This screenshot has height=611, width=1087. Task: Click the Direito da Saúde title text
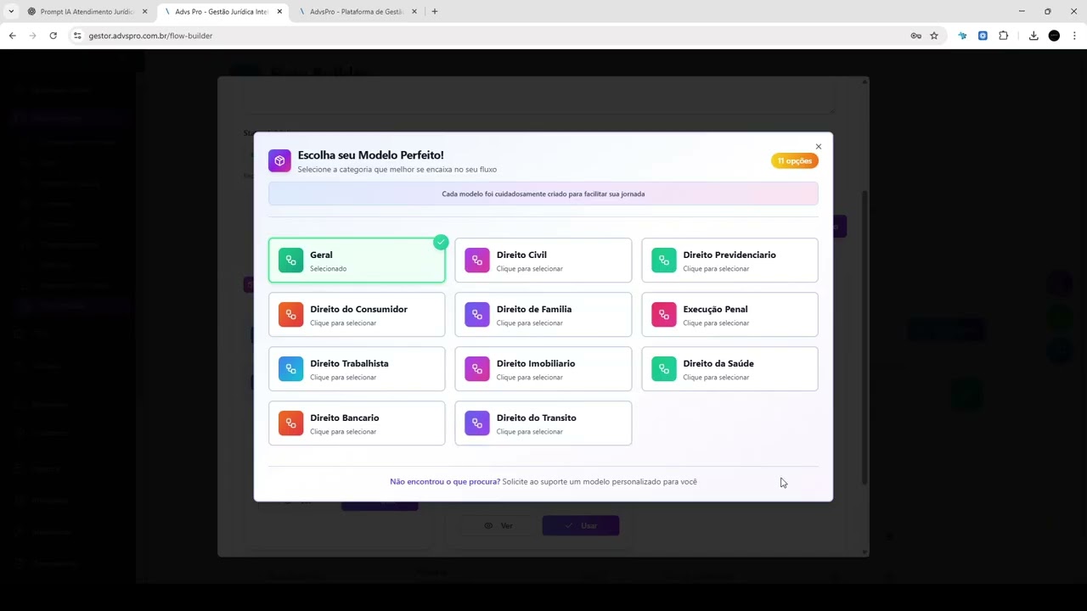point(718,363)
